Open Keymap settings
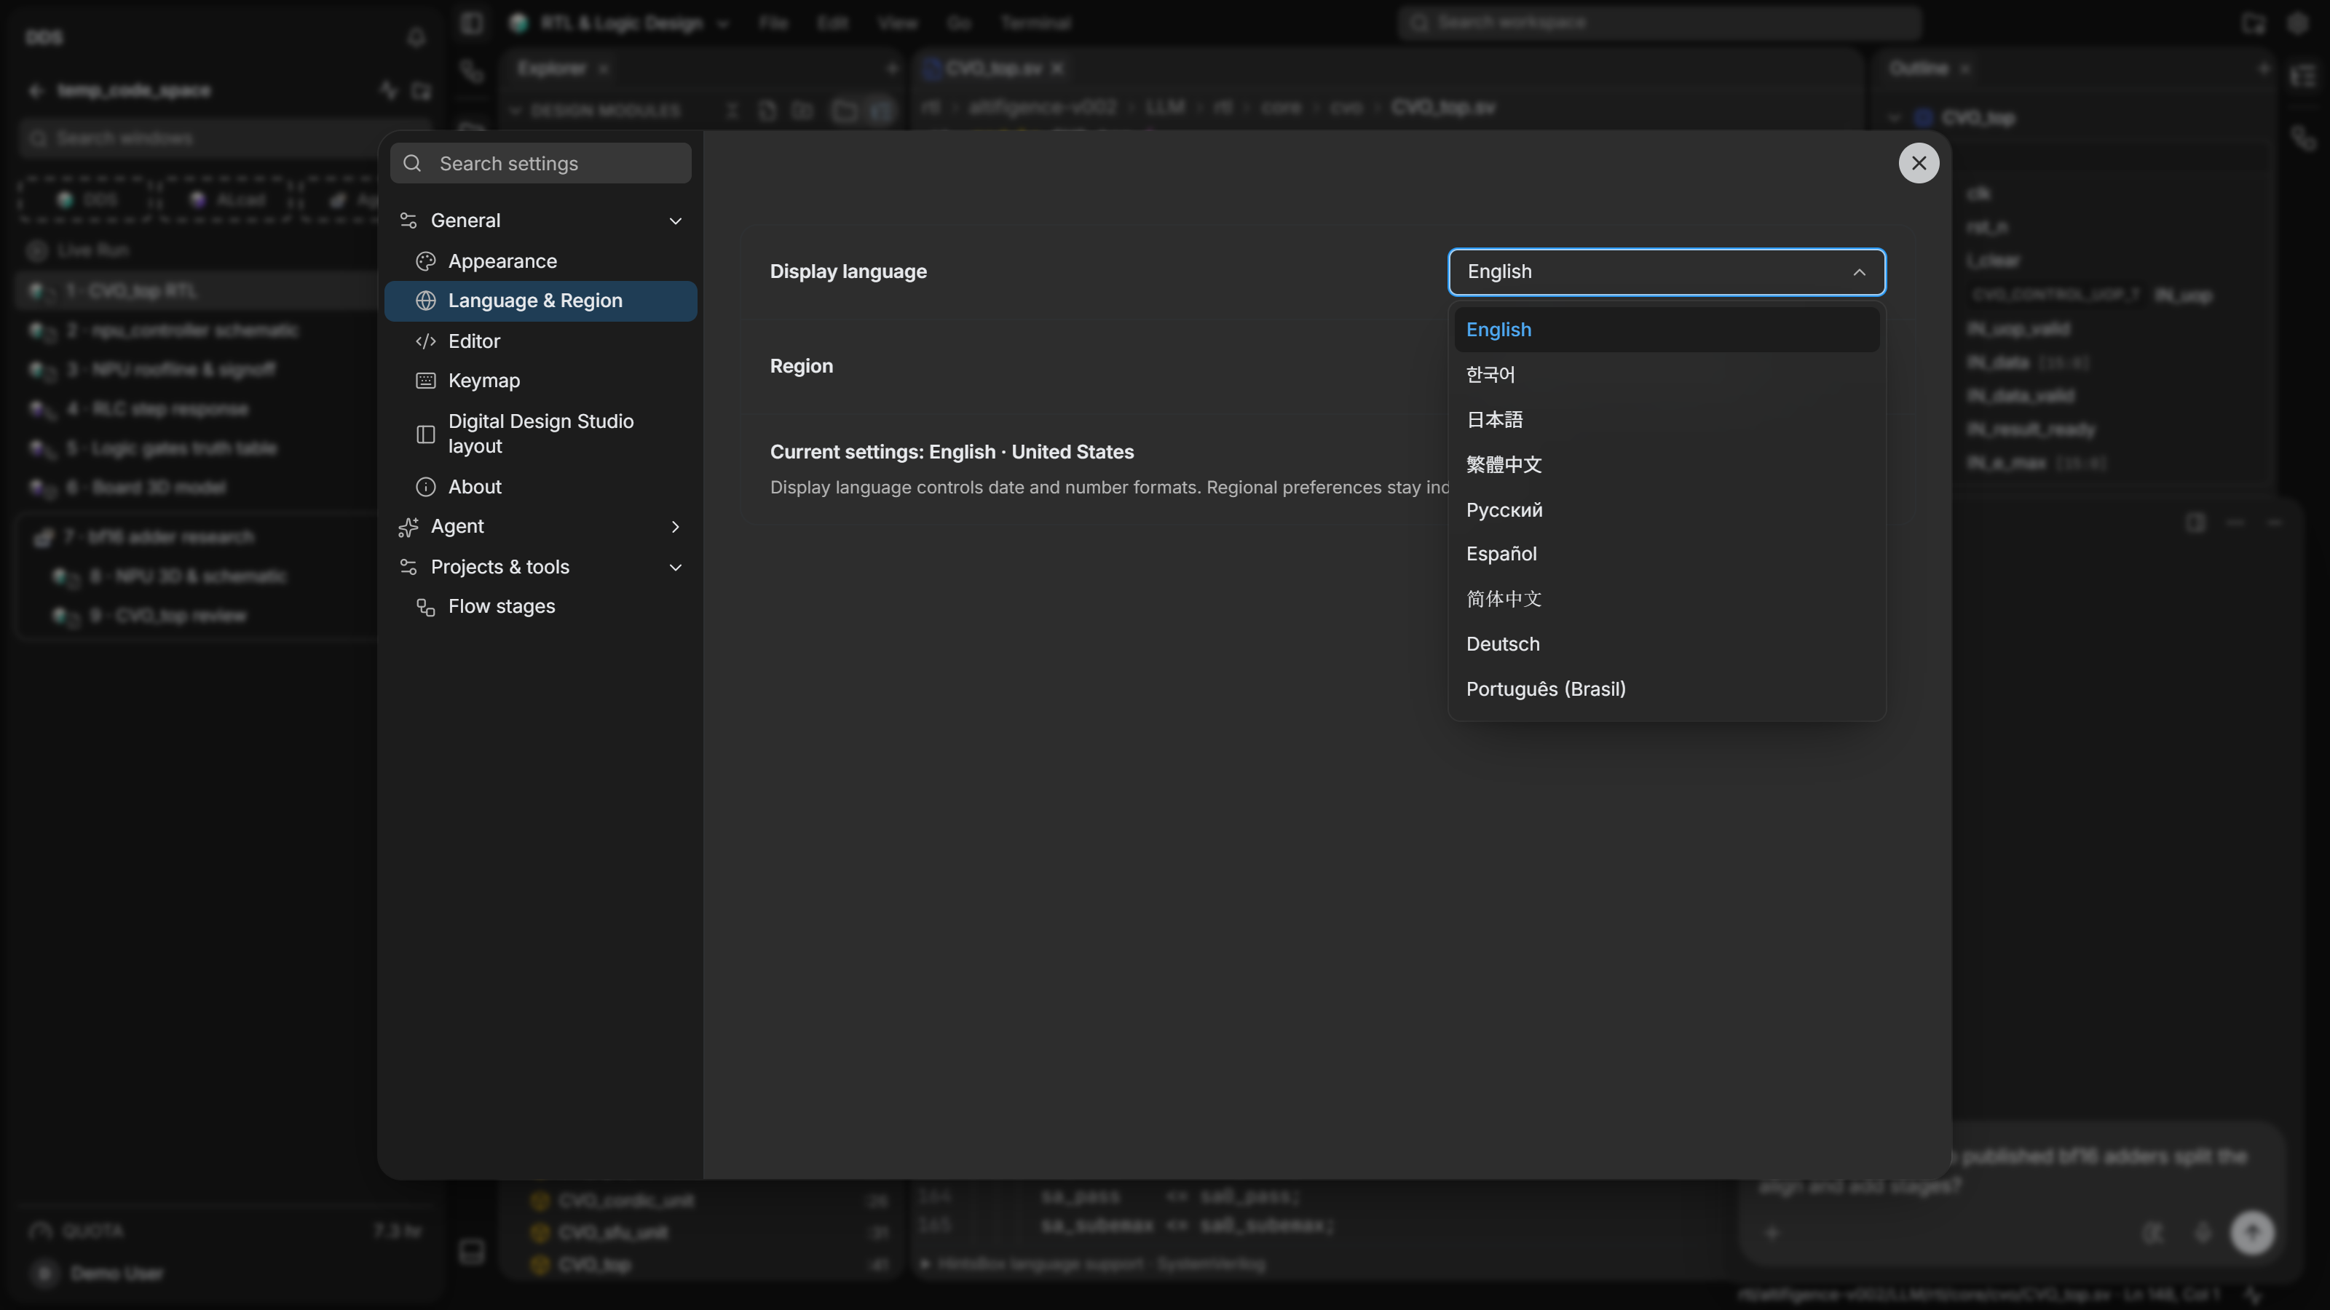The width and height of the screenshot is (2330, 1310). (541, 381)
